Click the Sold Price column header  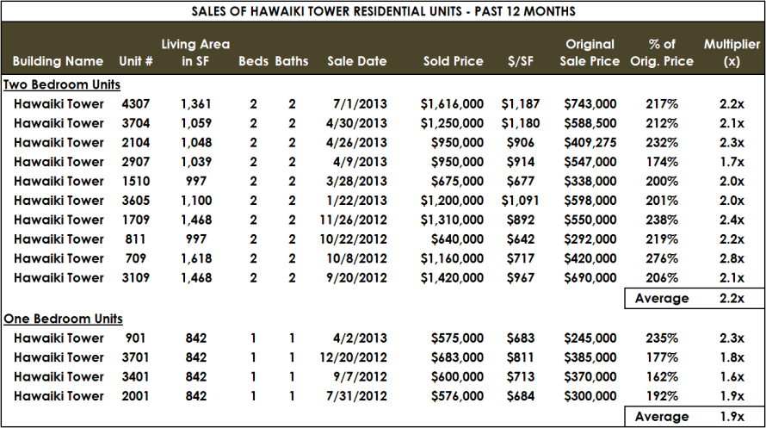(453, 61)
